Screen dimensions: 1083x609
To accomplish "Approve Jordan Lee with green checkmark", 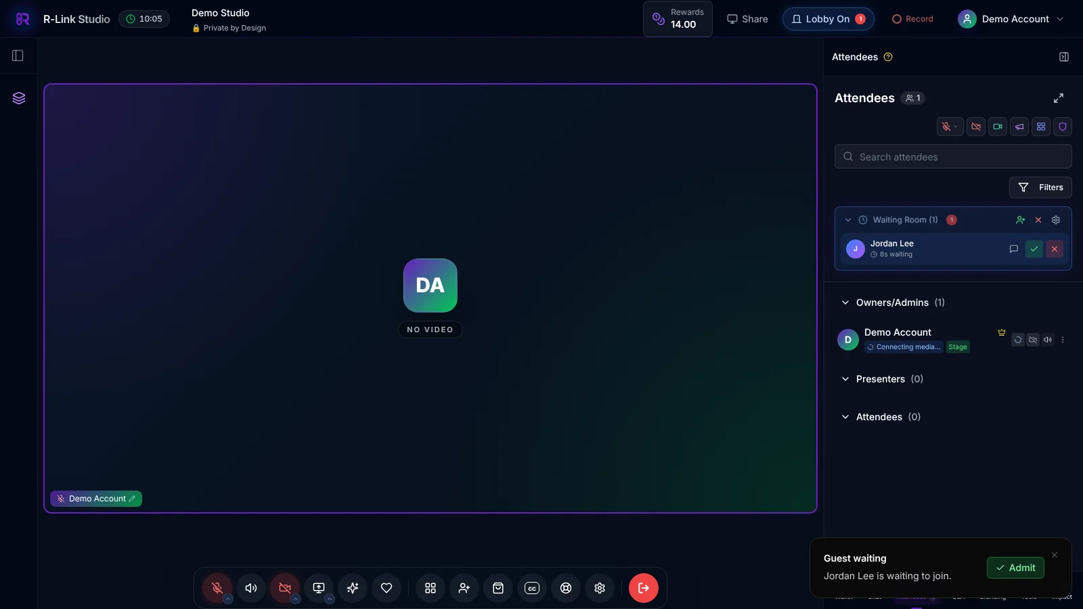I will pos(1034,249).
